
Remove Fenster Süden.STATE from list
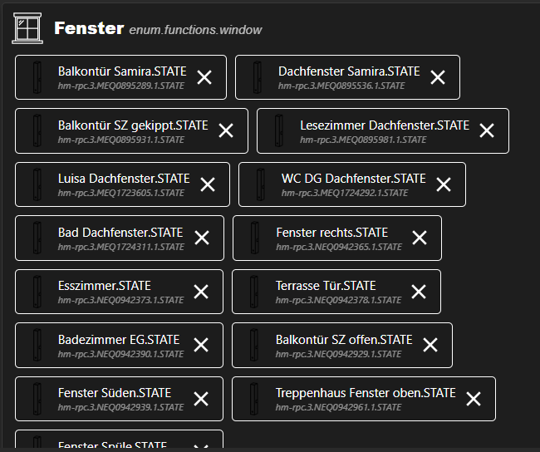[x=201, y=399]
